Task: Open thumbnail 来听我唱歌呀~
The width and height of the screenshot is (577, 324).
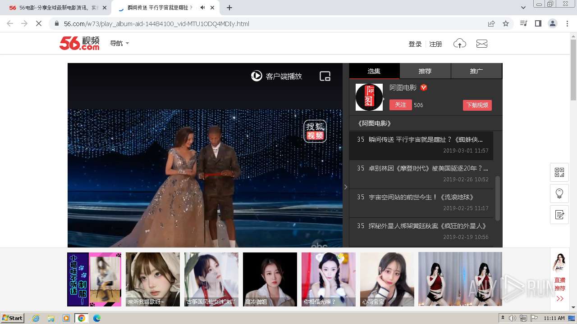Action: (x=153, y=279)
